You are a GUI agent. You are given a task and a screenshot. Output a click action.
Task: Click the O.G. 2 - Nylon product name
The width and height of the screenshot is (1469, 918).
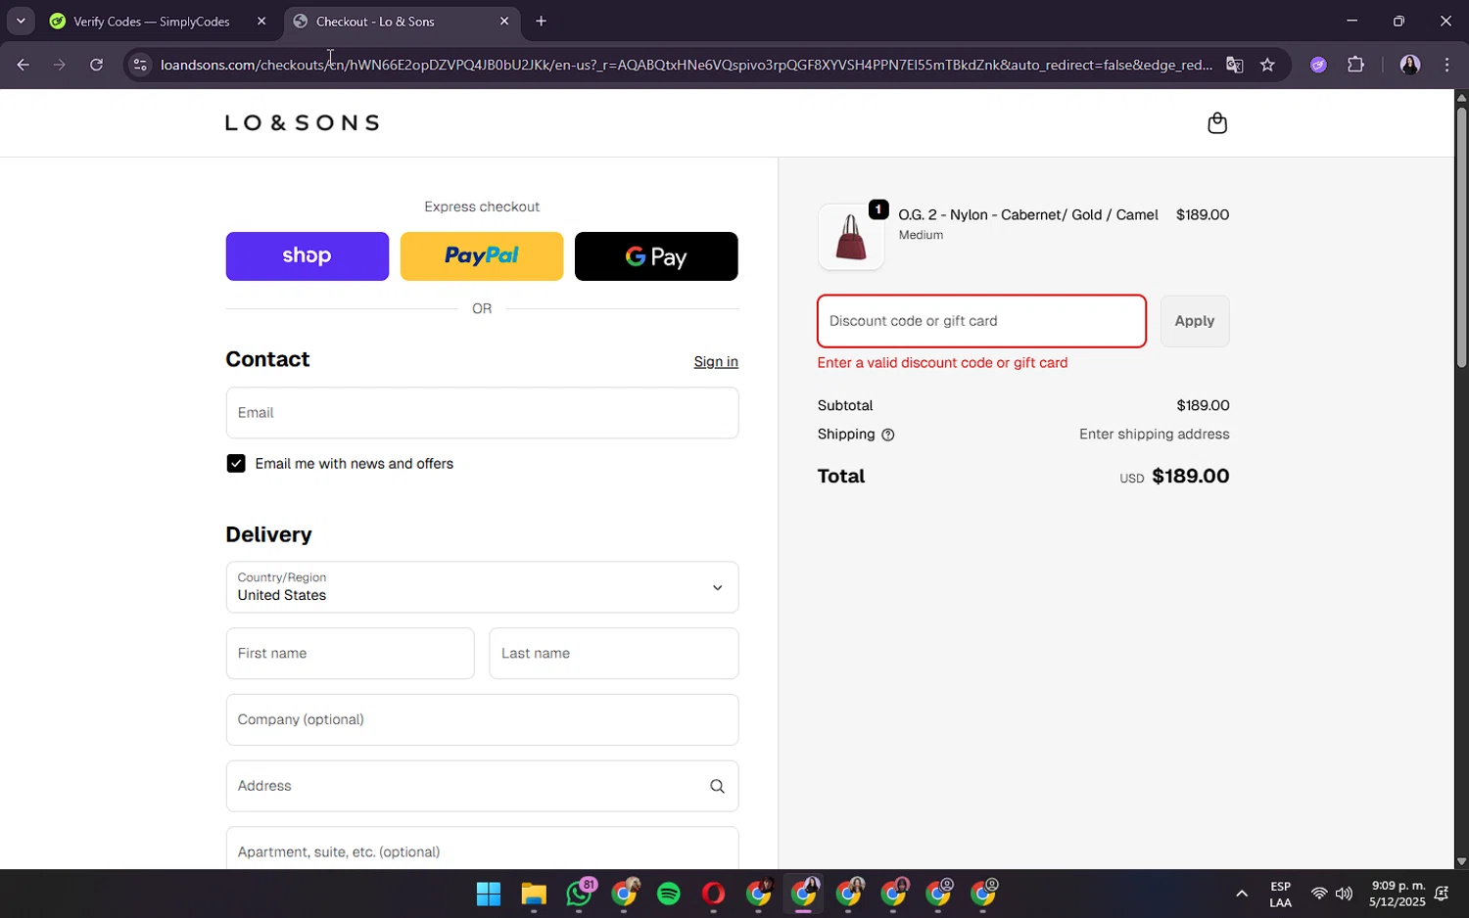coord(1028,215)
